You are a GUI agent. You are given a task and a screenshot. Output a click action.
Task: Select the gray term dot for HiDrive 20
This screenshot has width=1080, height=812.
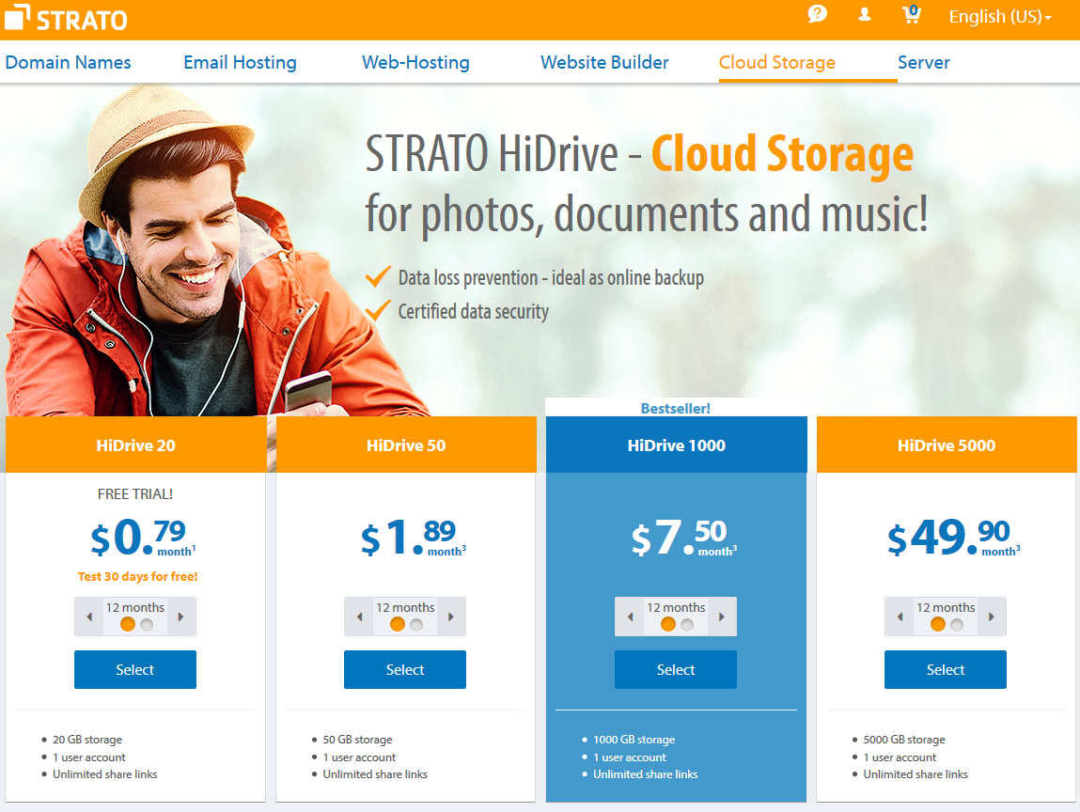click(x=147, y=625)
